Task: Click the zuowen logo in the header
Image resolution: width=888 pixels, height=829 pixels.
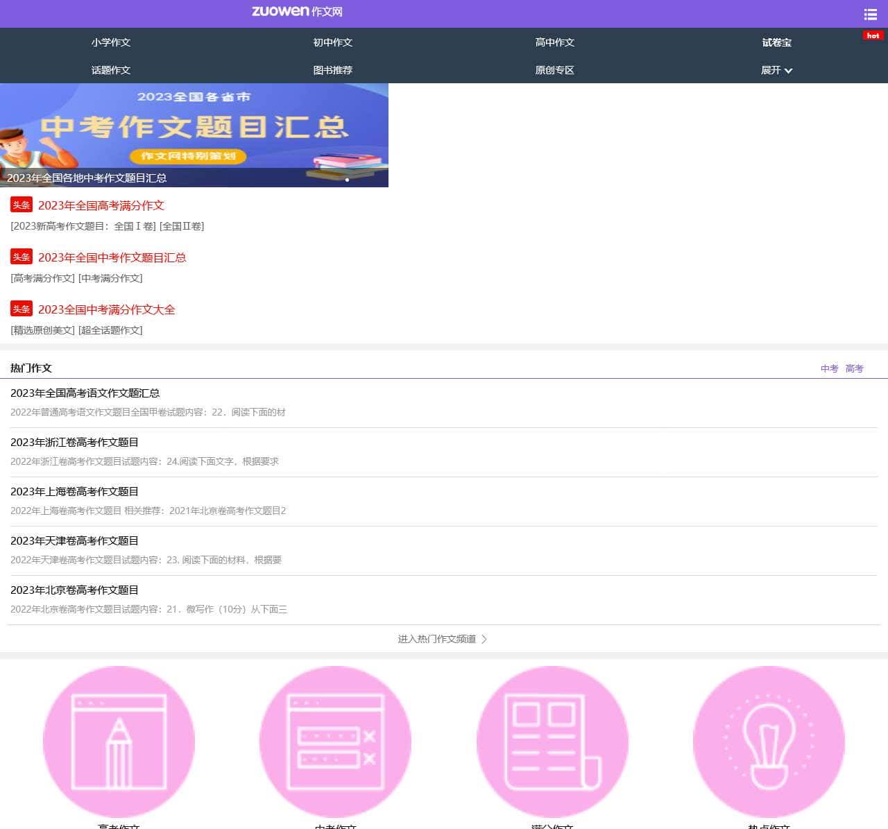Action: tap(297, 12)
